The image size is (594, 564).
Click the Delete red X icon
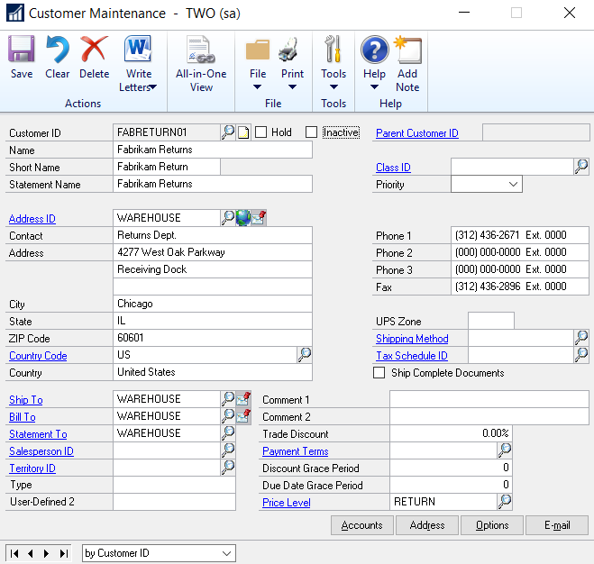click(x=95, y=49)
